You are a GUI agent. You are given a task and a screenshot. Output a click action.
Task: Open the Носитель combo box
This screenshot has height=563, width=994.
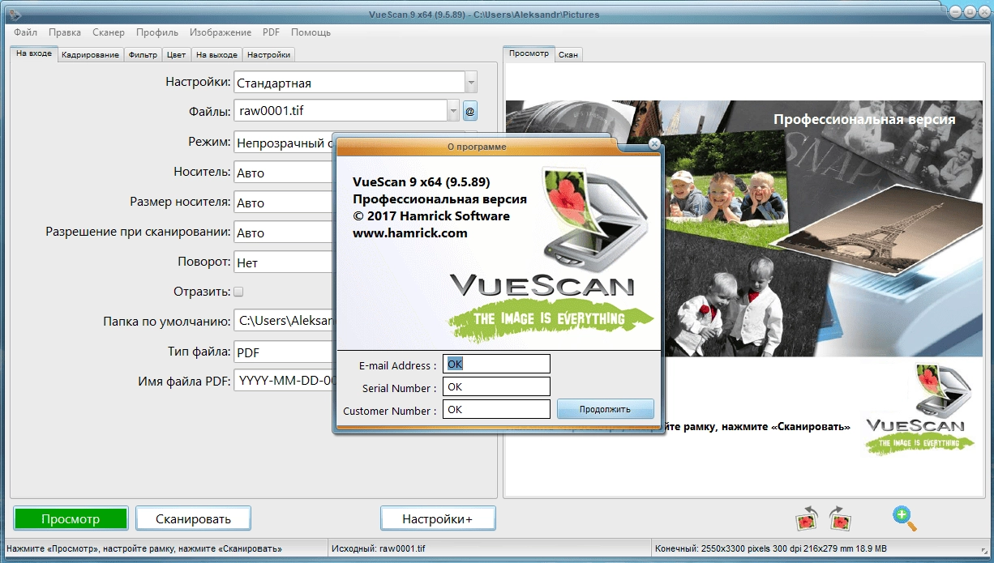(x=284, y=173)
